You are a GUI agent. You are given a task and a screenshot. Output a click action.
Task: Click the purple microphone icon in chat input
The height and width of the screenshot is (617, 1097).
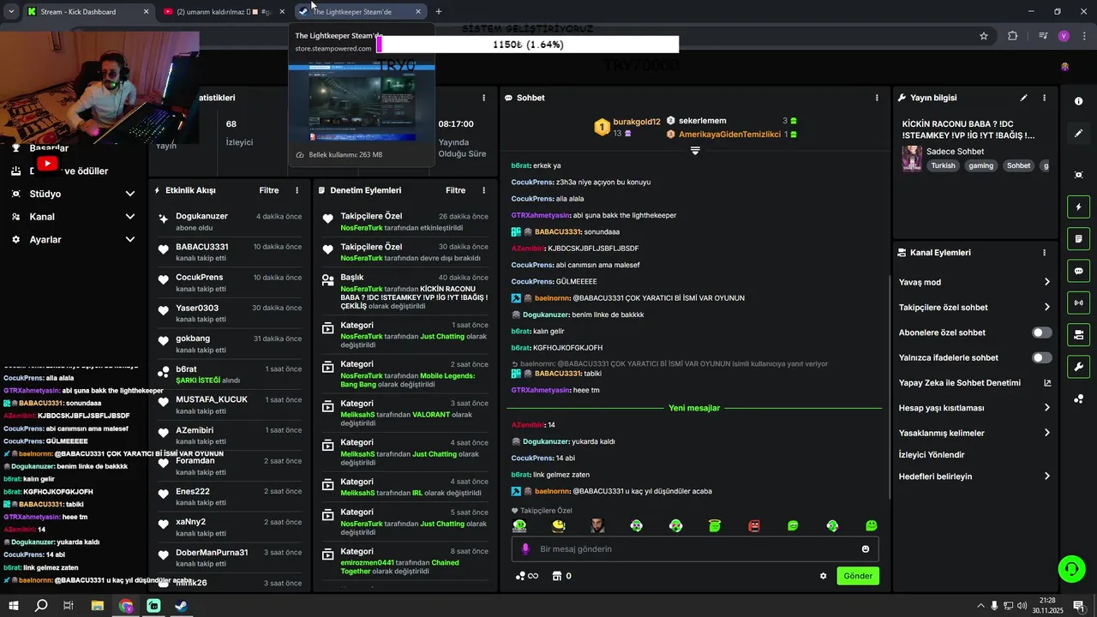click(x=526, y=549)
